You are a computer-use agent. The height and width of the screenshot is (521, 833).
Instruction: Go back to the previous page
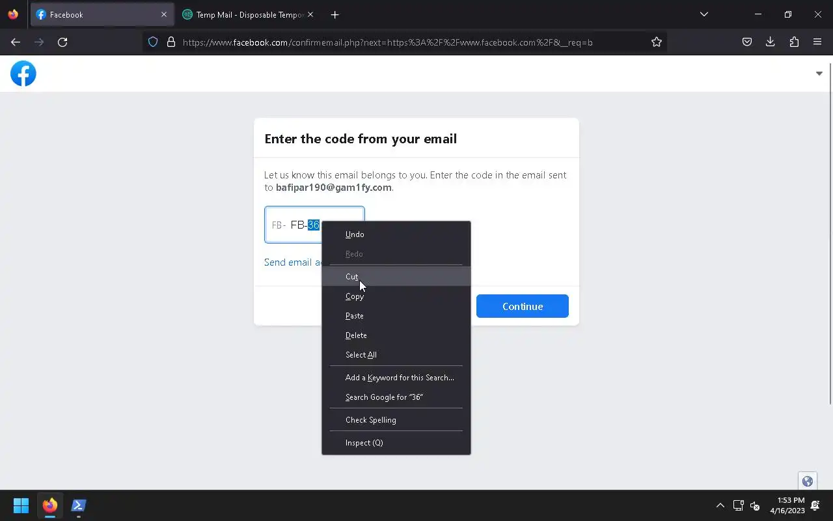pos(16,42)
